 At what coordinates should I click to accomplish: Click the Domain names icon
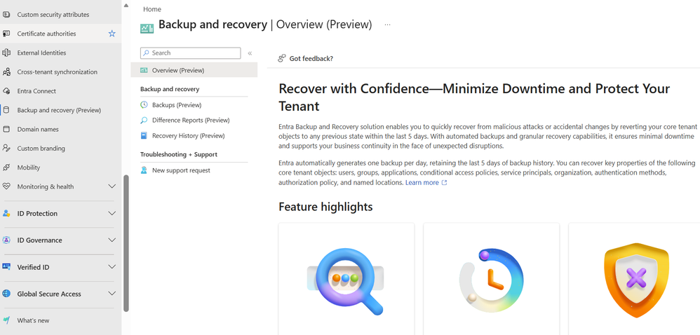6,130
